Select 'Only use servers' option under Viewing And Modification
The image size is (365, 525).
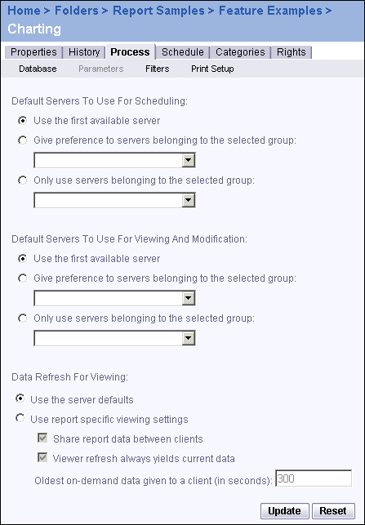coord(22,318)
